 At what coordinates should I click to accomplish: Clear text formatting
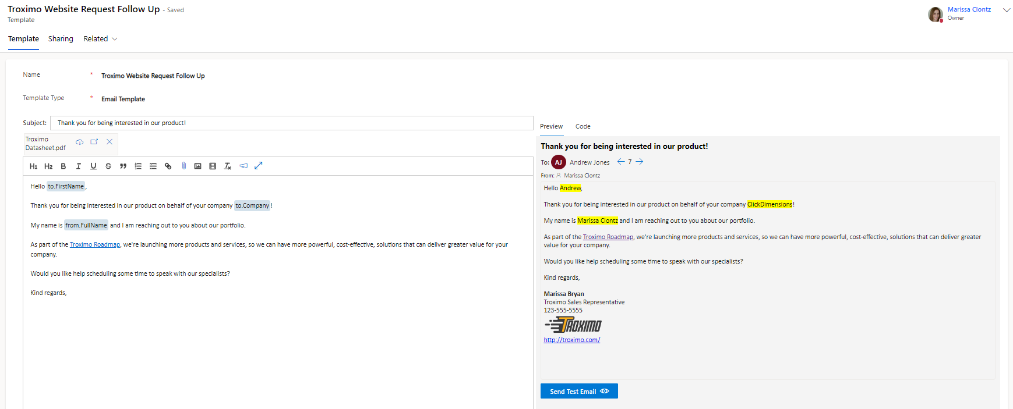point(228,166)
